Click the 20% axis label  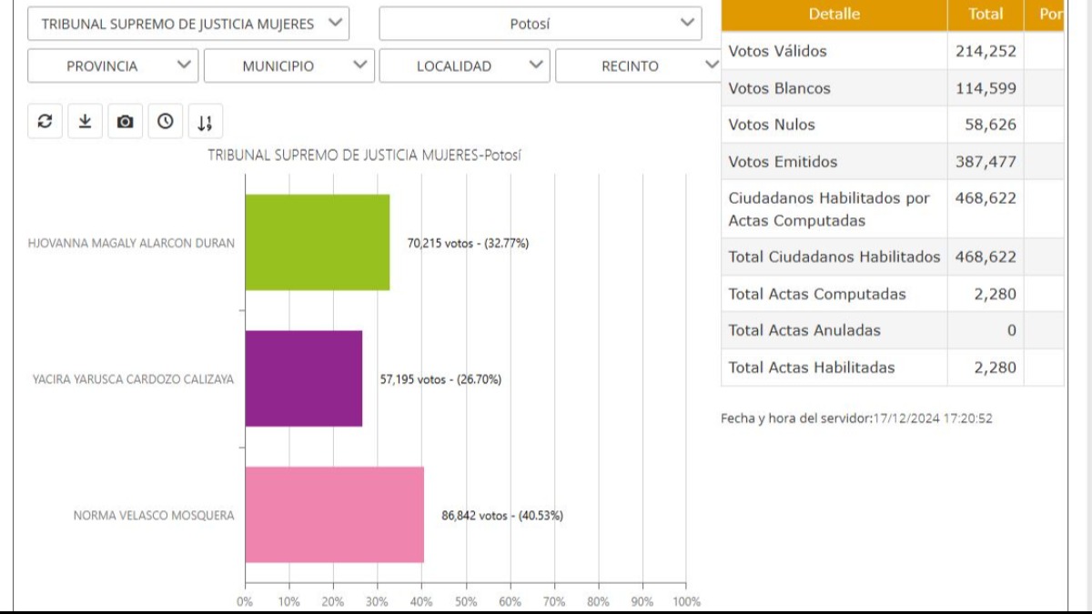(x=333, y=601)
